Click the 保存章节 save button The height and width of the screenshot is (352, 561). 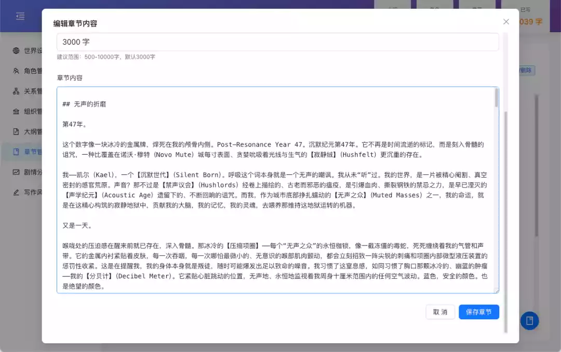tap(478, 312)
